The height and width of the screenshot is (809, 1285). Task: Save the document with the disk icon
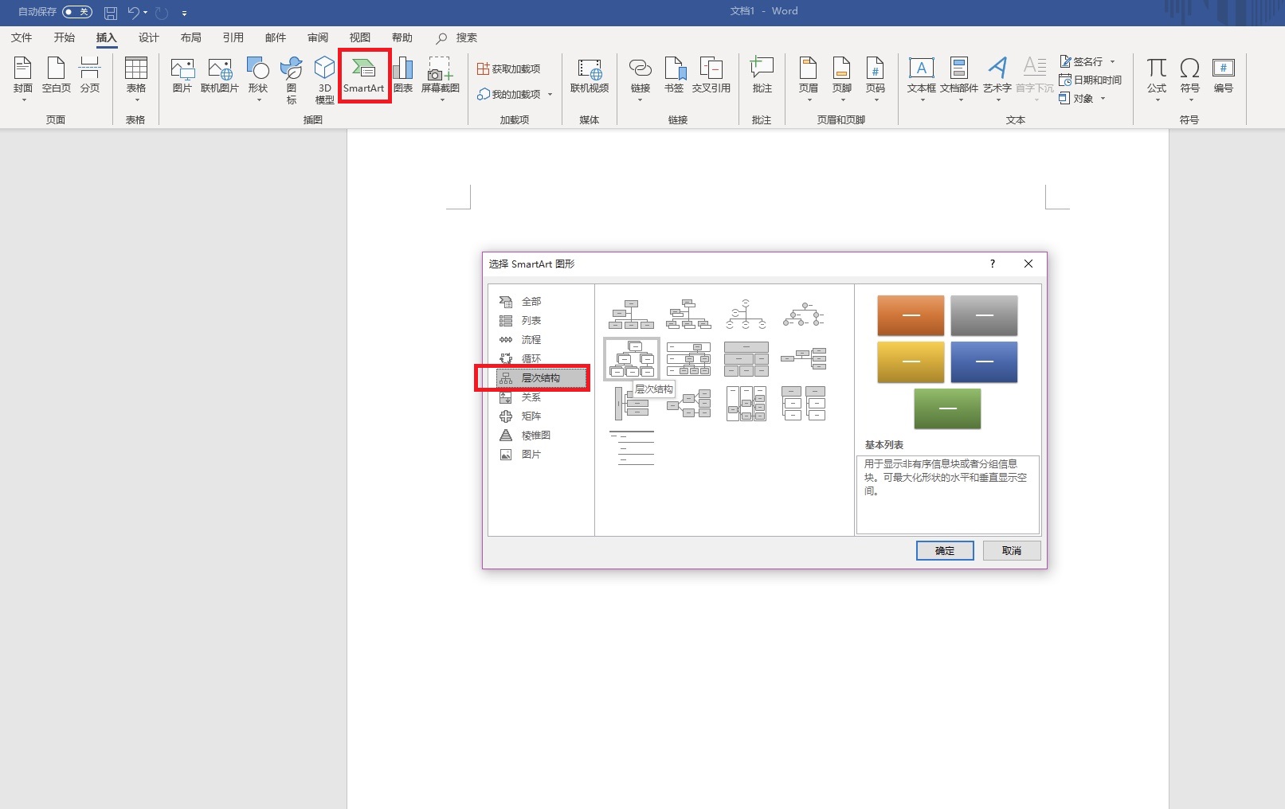pyautogui.click(x=111, y=13)
